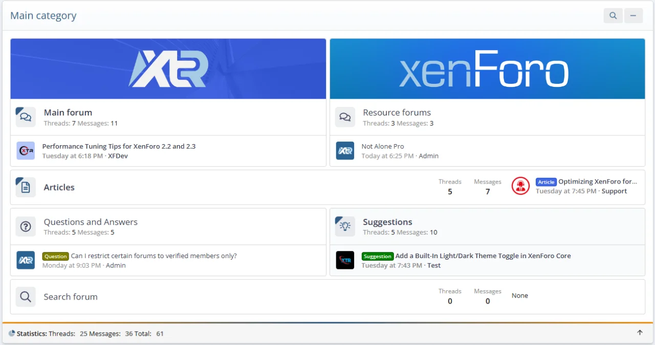655x345 pixels.
Task: Open the Not Alone Pro thread
Action: (383, 146)
